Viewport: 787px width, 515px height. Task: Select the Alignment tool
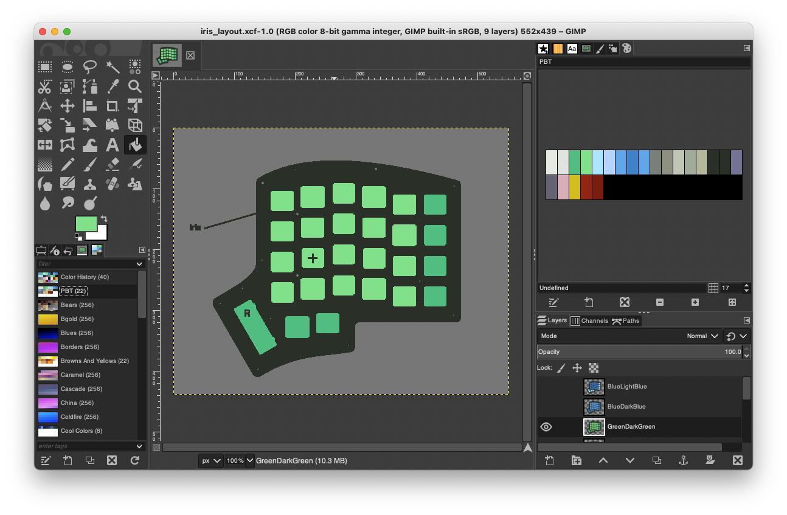(x=90, y=106)
